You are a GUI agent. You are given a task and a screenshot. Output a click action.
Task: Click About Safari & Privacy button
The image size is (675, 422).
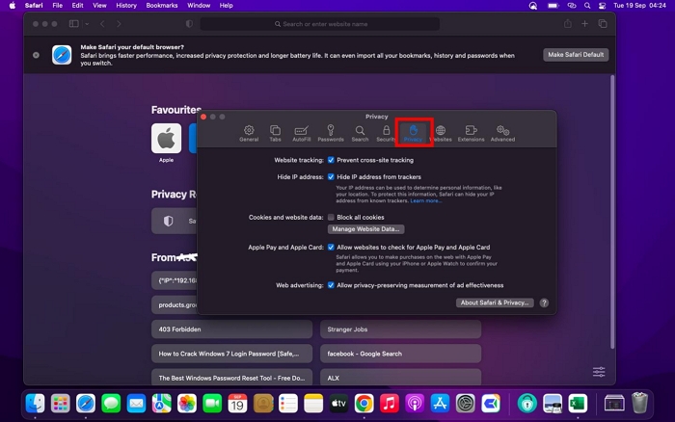click(x=495, y=303)
